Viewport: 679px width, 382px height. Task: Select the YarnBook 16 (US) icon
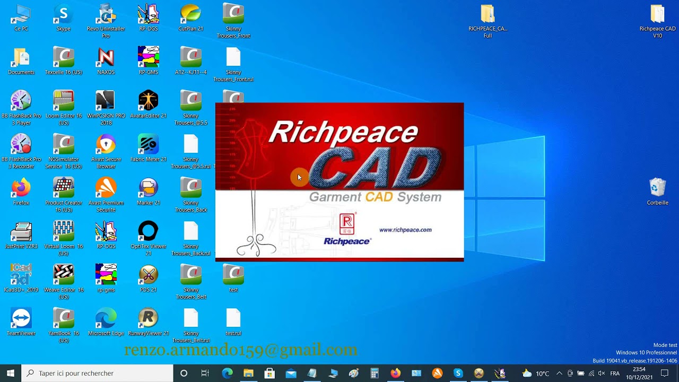pyautogui.click(x=64, y=326)
